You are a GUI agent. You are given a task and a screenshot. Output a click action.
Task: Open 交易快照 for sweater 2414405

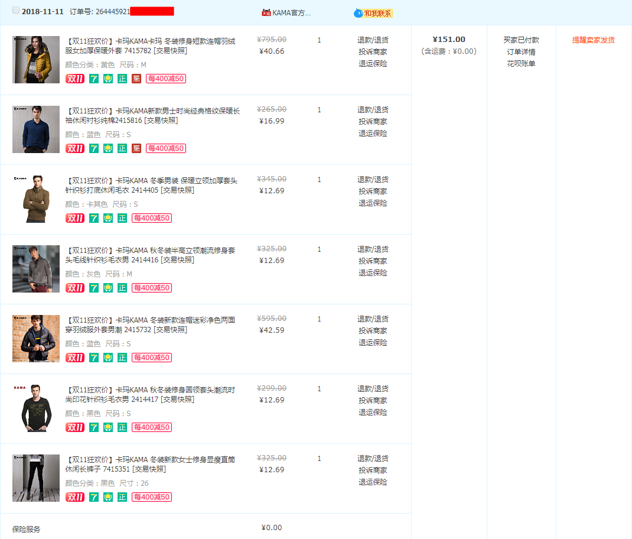(x=177, y=190)
